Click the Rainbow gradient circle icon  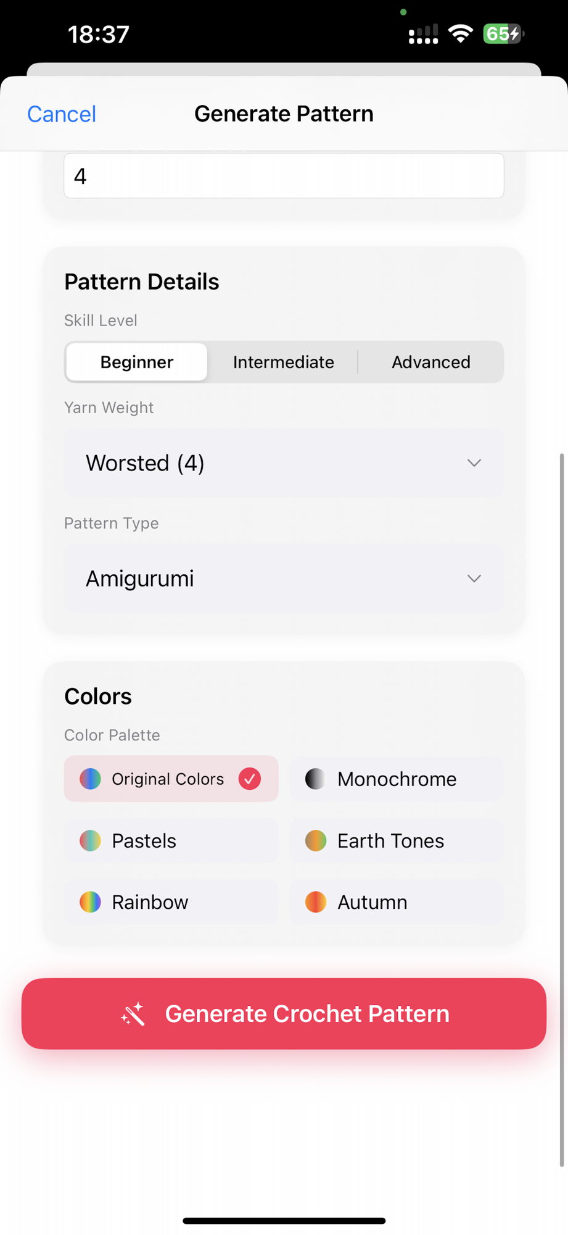tap(90, 902)
